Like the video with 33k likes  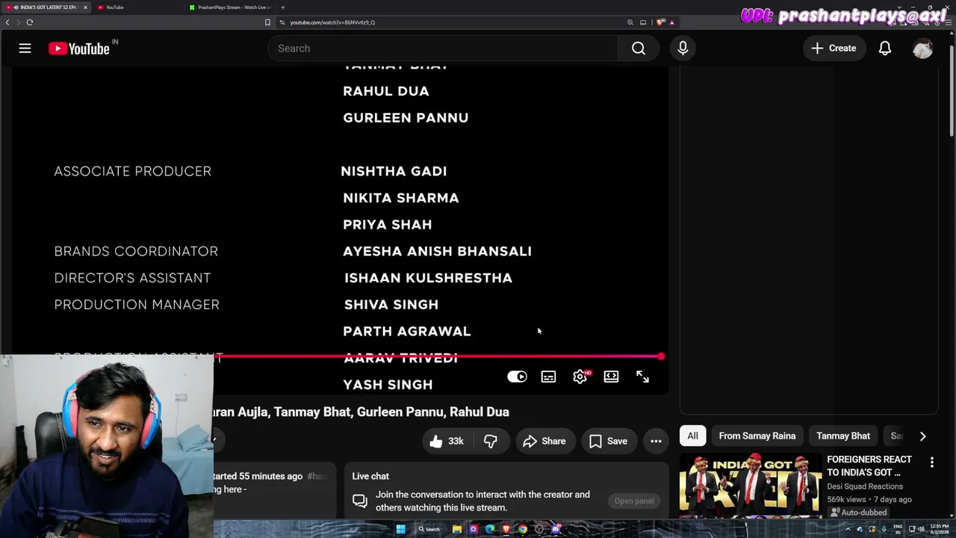pyautogui.click(x=447, y=441)
